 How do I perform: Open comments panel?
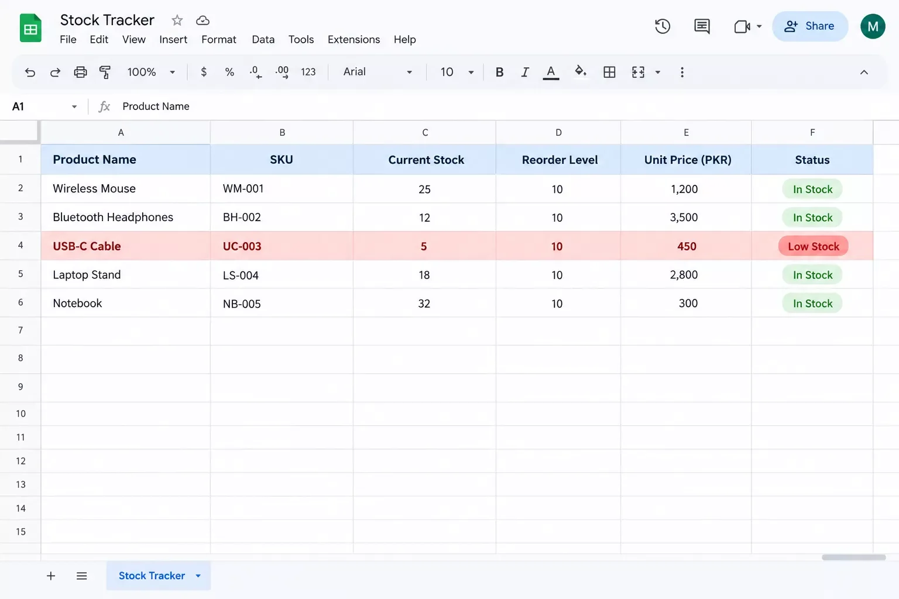[702, 26]
